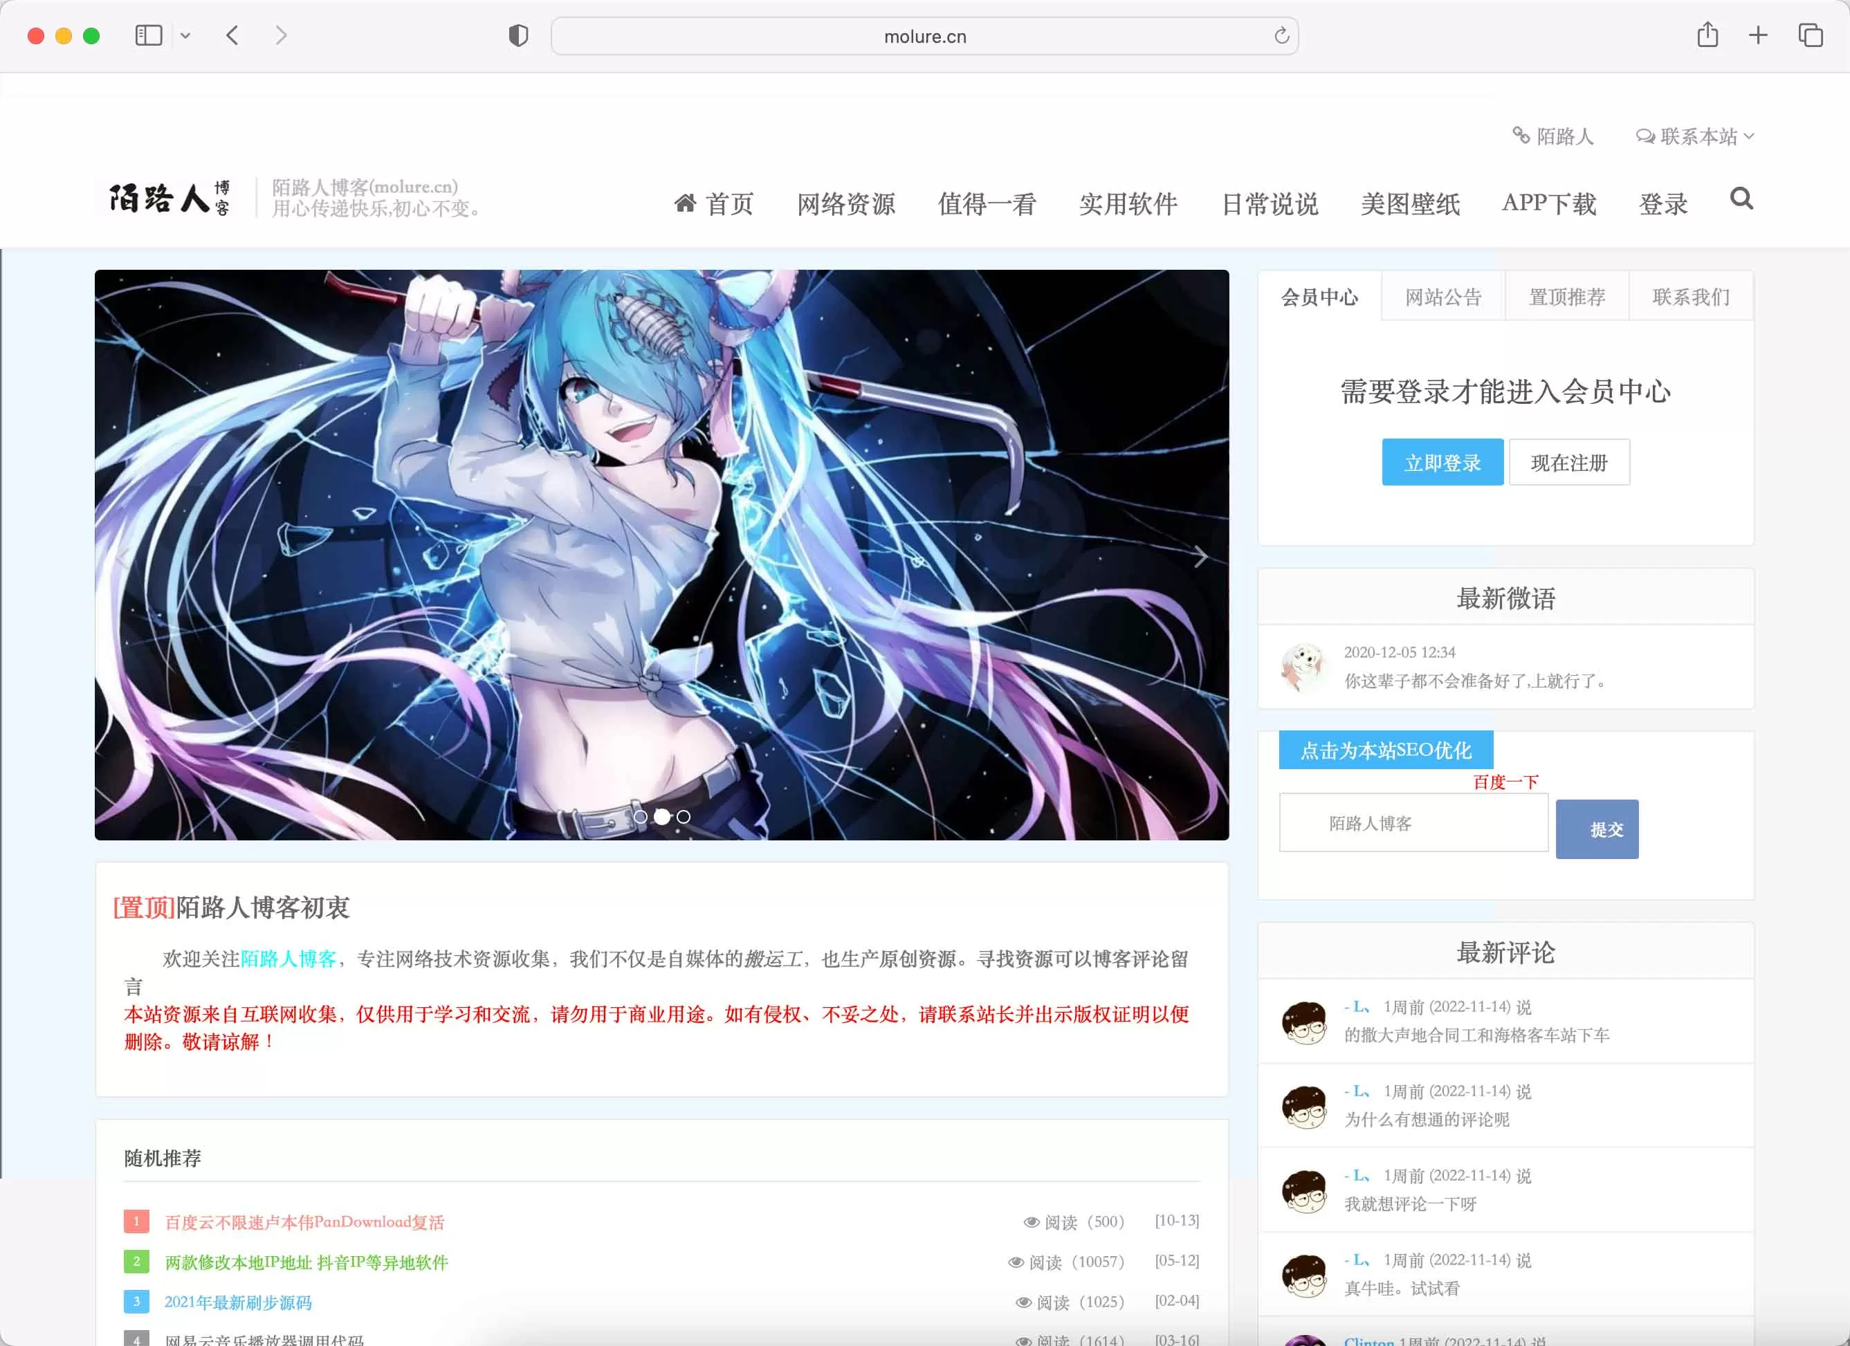Go to 首页 home menu

click(714, 203)
